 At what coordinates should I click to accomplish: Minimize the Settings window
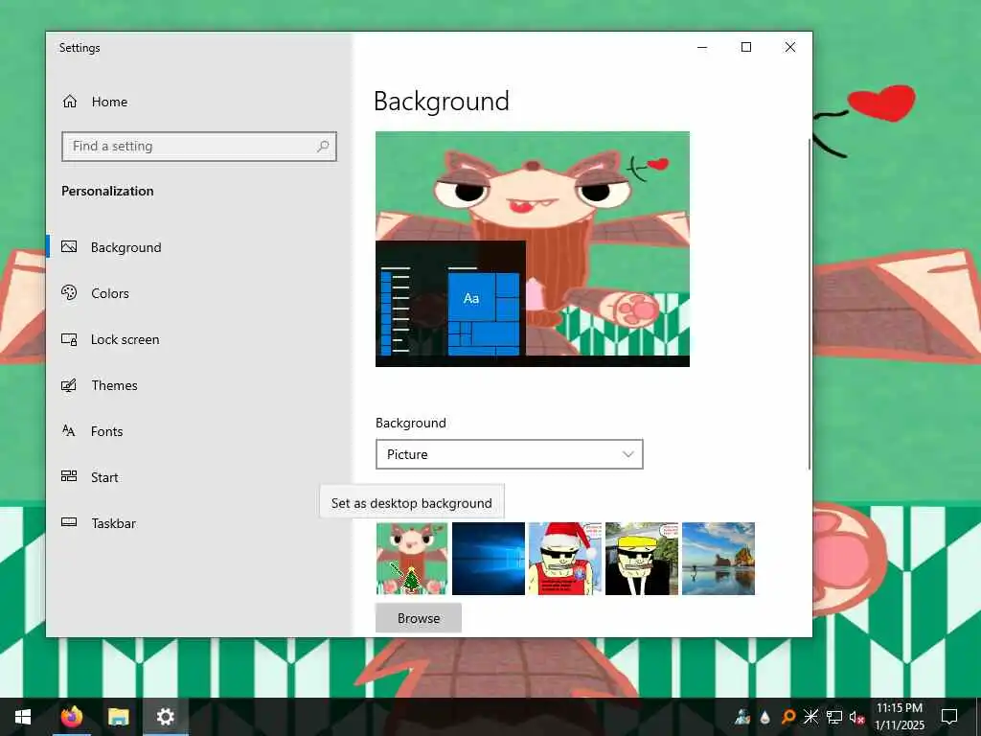pyautogui.click(x=702, y=48)
